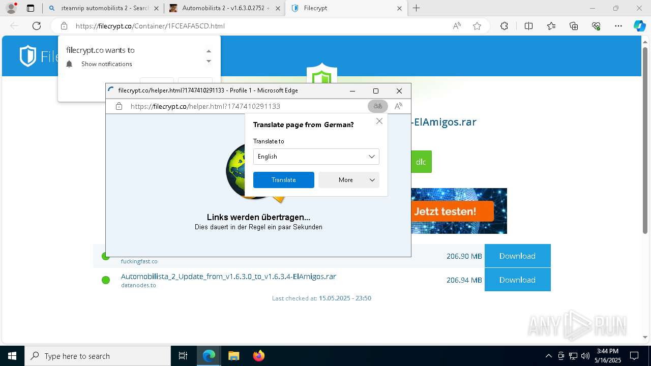Open the volume control in tray
Screen dimensions: 651x366
click(x=585, y=356)
